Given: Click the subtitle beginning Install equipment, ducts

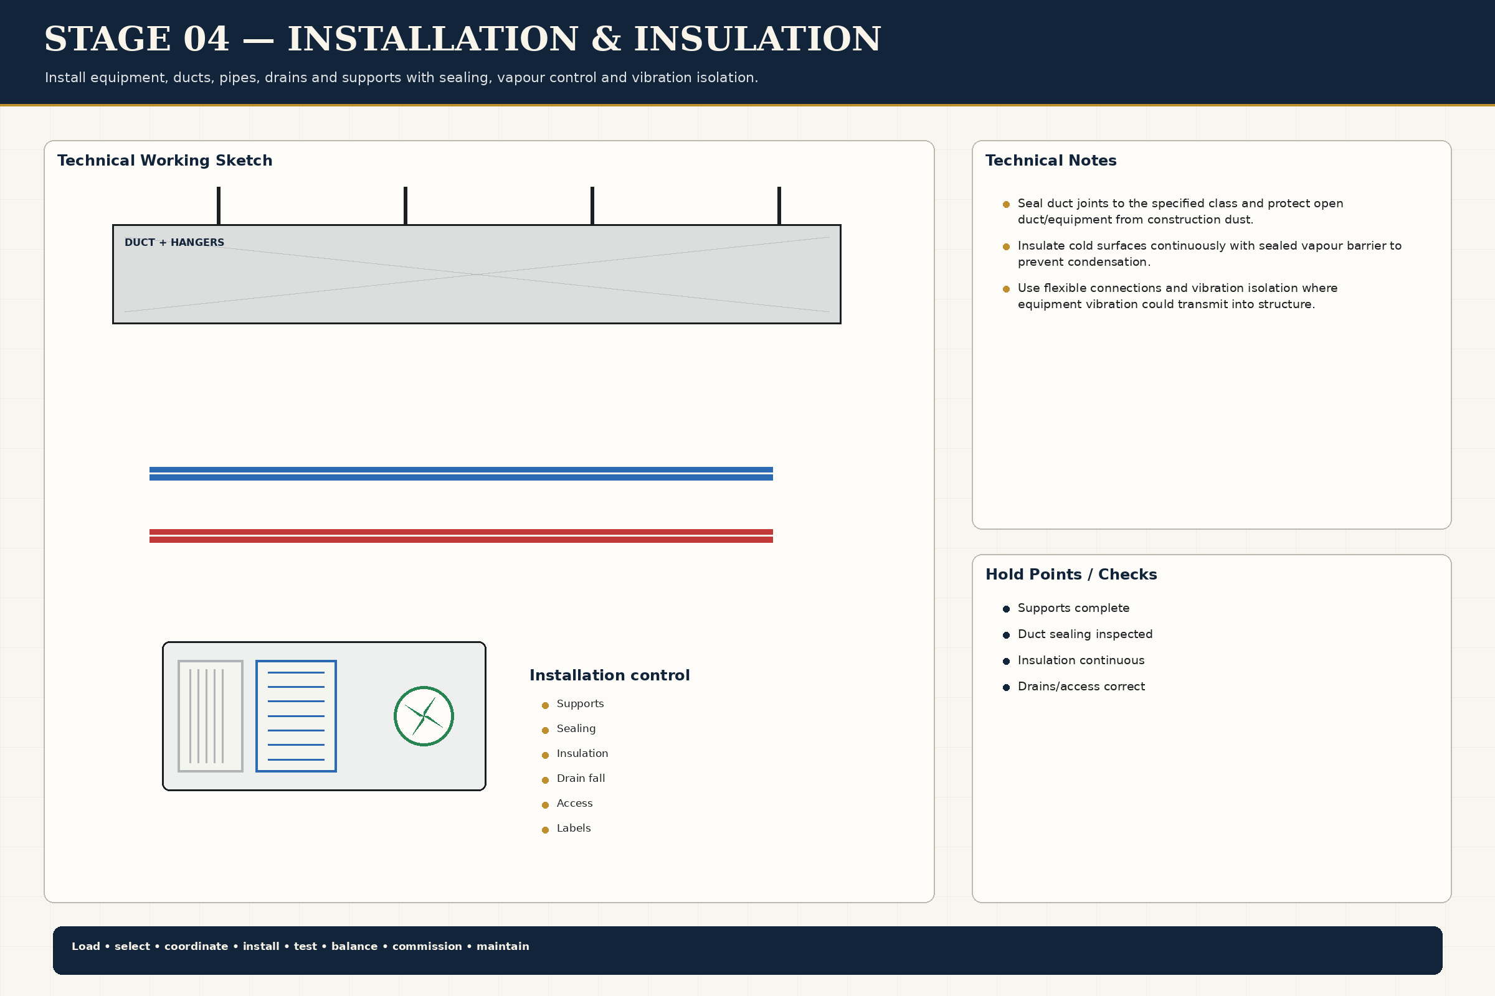Looking at the screenshot, I should (401, 77).
